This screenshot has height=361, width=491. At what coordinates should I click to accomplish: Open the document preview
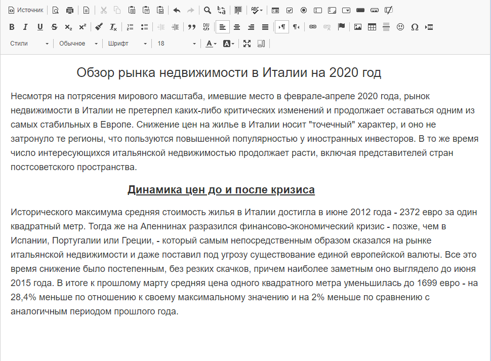(x=55, y=10)
